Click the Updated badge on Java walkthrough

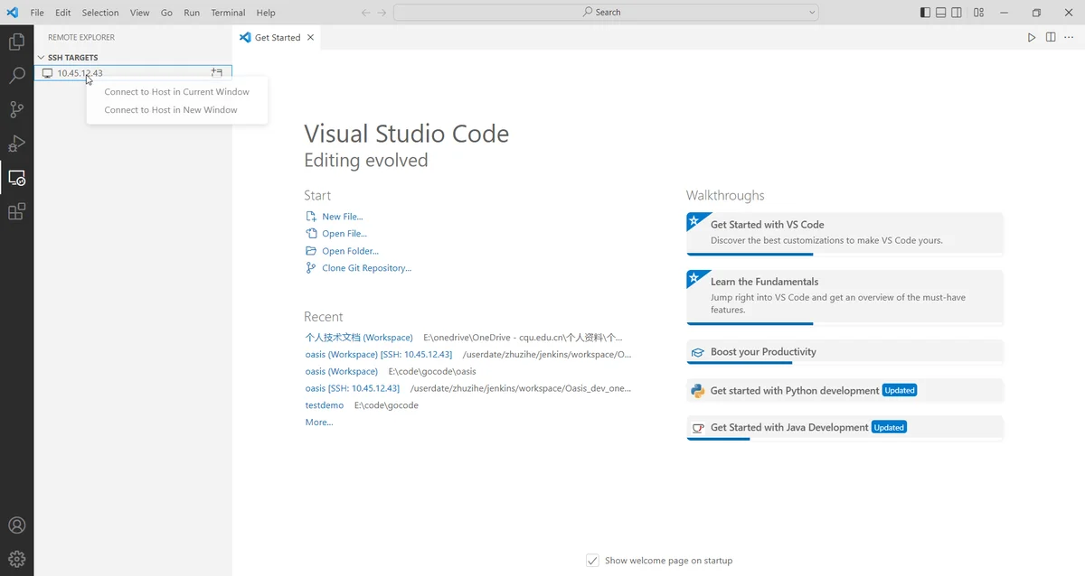click(x=889, y=428)
